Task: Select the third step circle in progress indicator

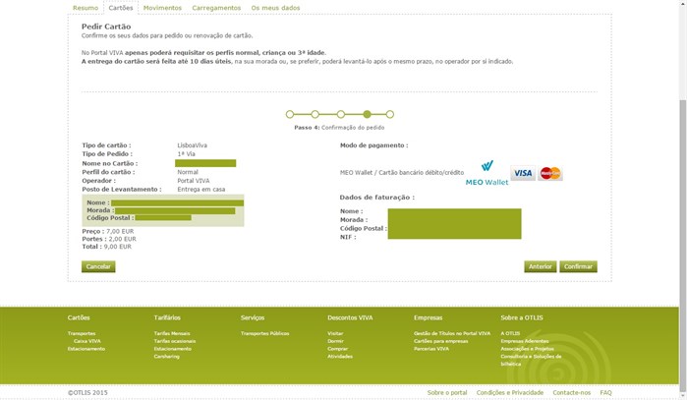Action: (x=341, y=114)
